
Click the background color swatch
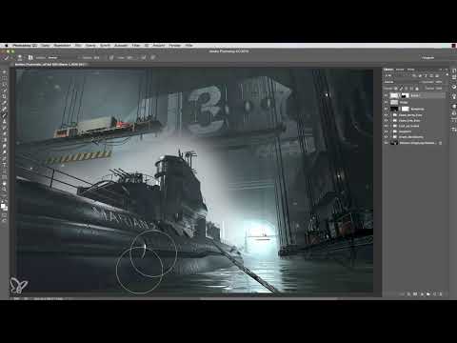(6, 209)
